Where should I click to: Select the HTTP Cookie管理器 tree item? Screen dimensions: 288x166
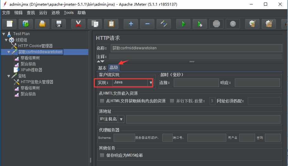pos(35,46)
